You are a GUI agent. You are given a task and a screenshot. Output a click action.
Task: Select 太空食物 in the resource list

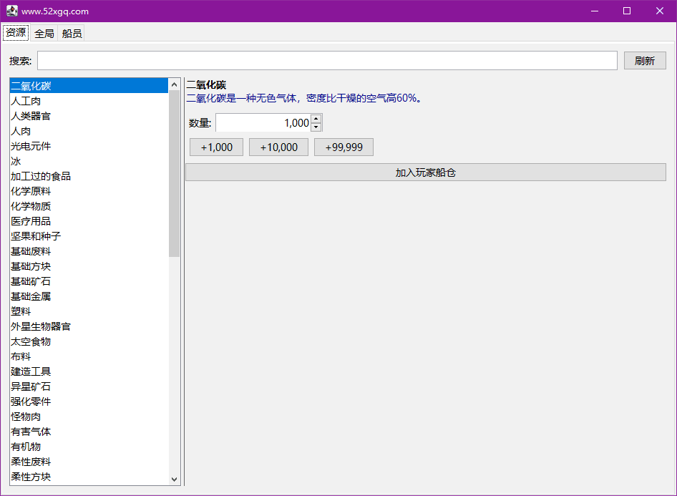[89, 341]
